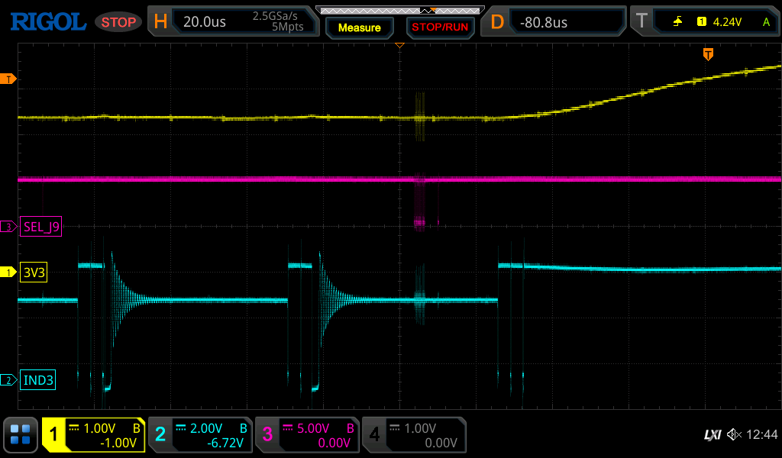Click the channel 2 ground offset marker

point(8,380)
